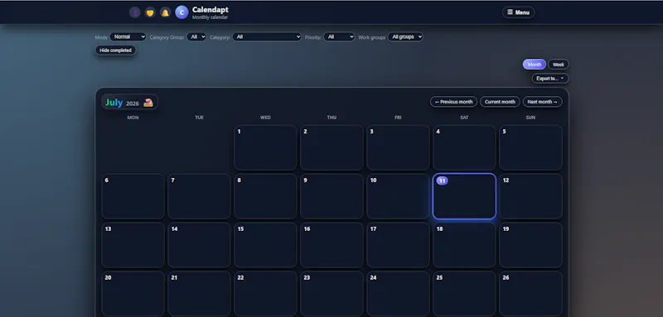This screenshot has width=663, height=317.
Task: Select July 18 day cell
Action: tap(464, 245)
